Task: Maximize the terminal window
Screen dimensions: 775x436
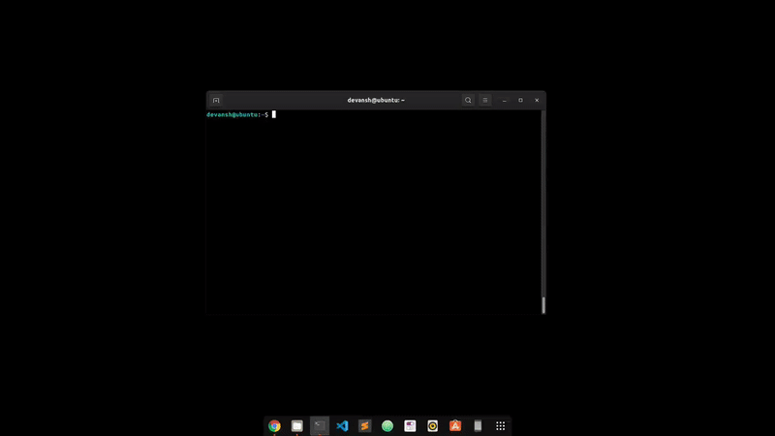Action: click(x=520, y=101)
